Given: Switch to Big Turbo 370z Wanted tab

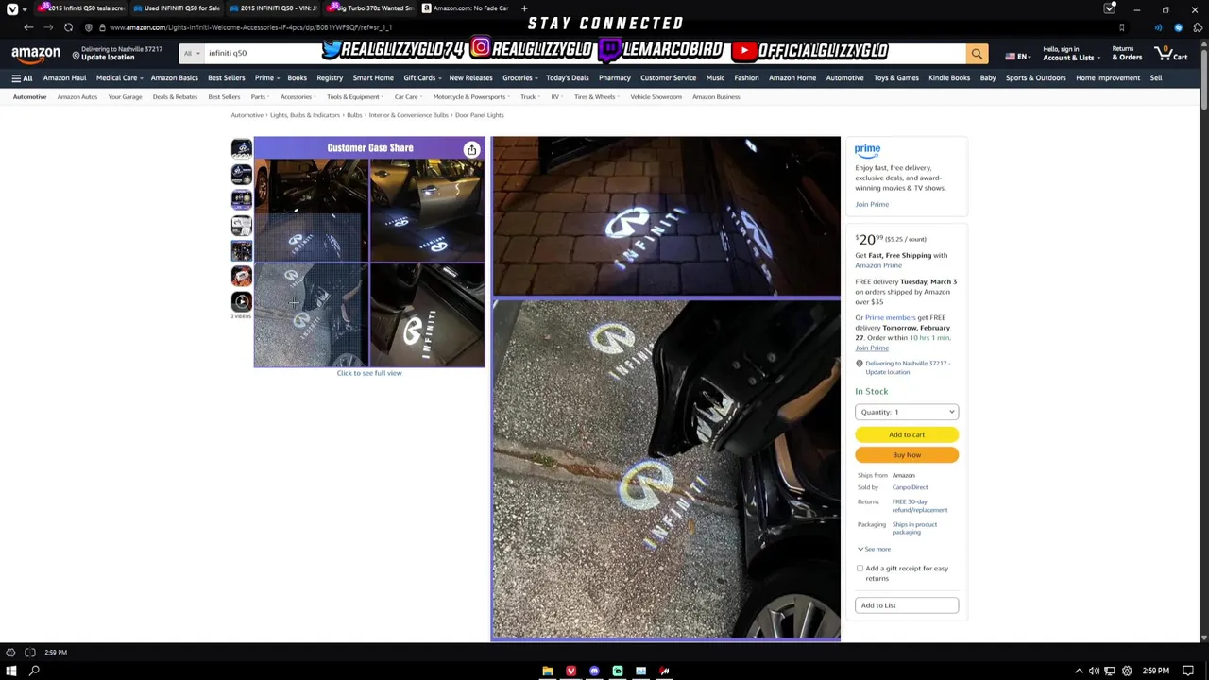Looking at the screenshot, I should coord(369,8).
